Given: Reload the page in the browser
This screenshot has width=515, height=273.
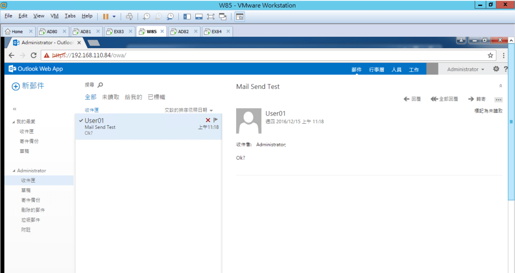Looking at the screenshot, I should 34,55.
